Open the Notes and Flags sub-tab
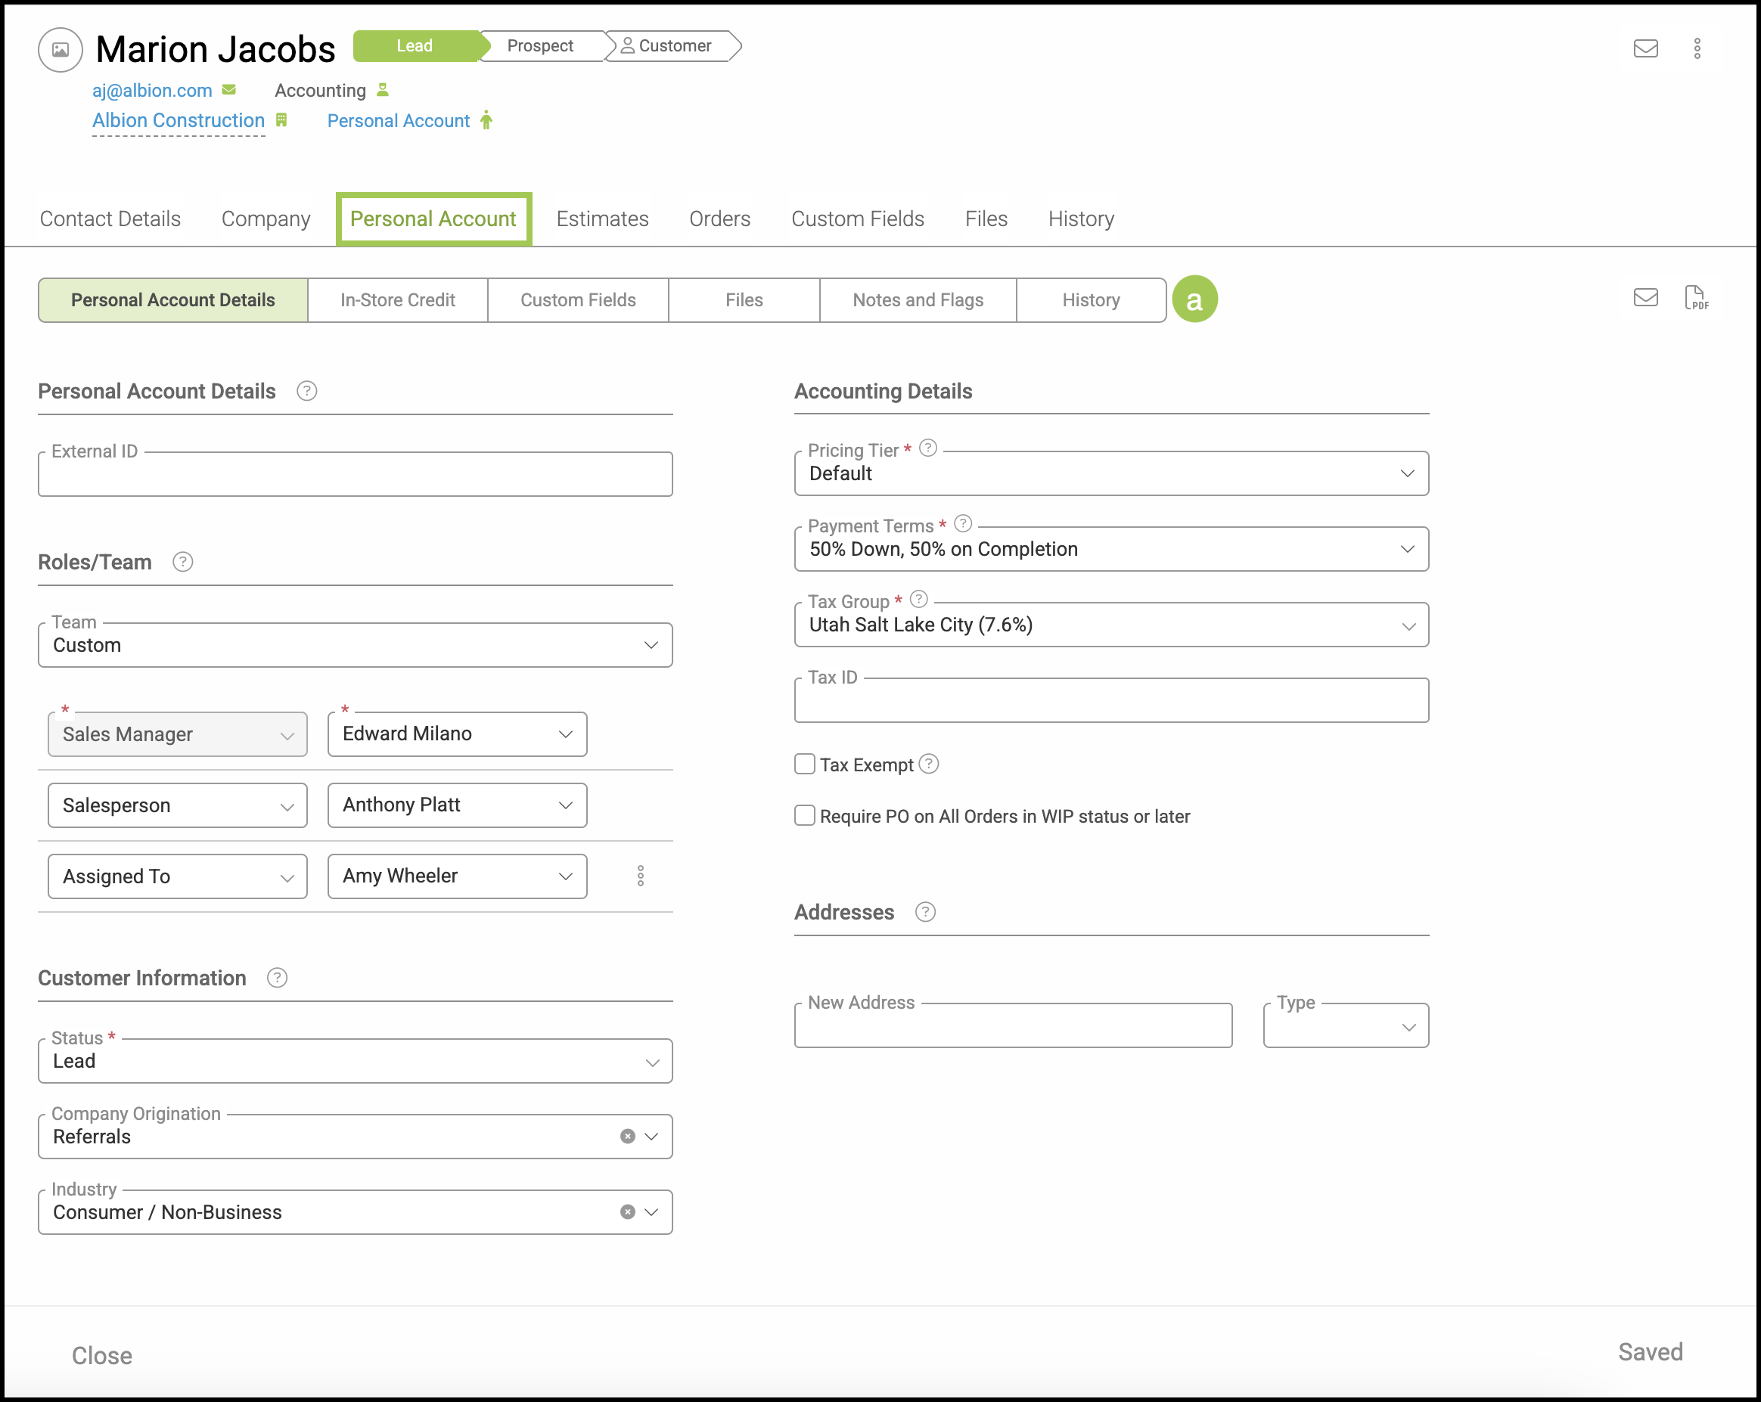1761x1402 pixels. (918, 299)
